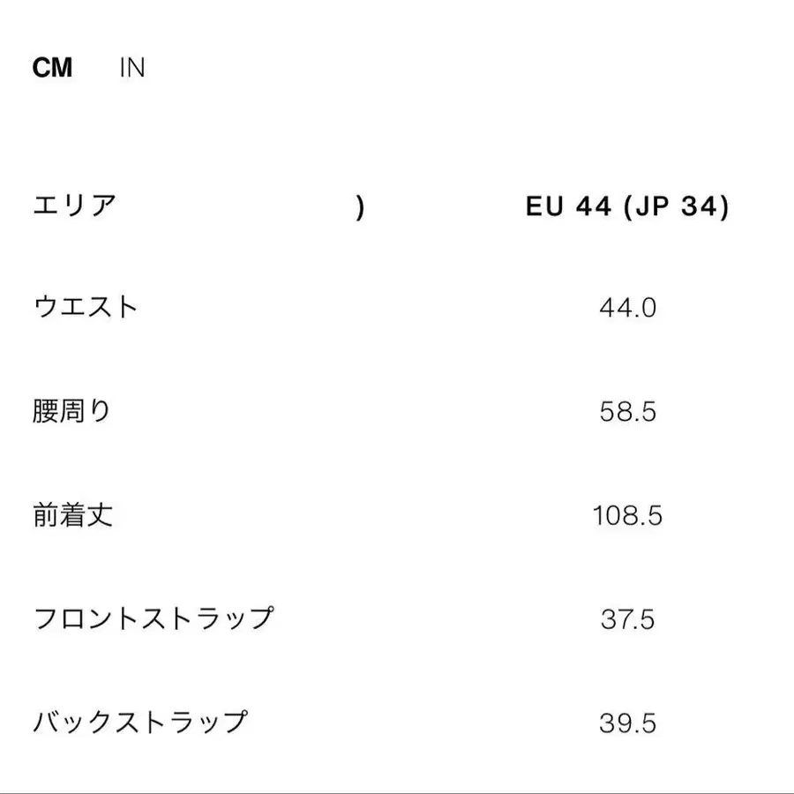Toggle the unit switcher to IN
Image resolution: width=794 pixels, height=794 pixels.
click(132, 68)
